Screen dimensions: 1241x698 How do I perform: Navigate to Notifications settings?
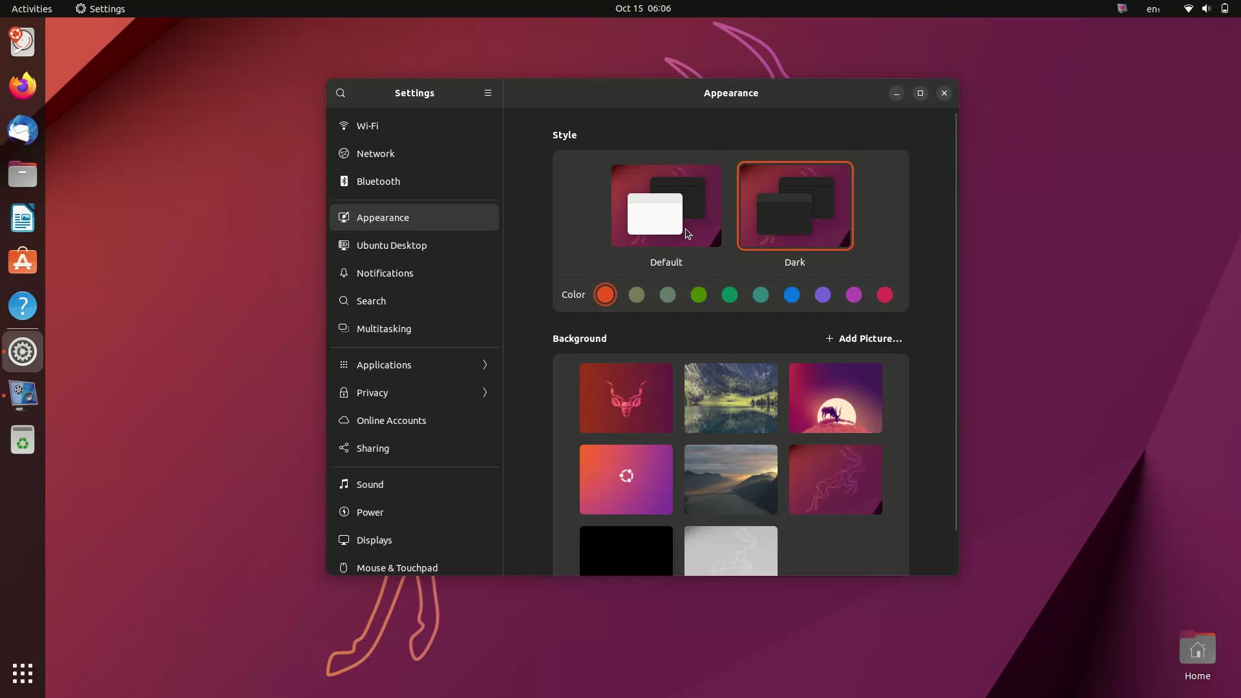click(x=385, y=273)
